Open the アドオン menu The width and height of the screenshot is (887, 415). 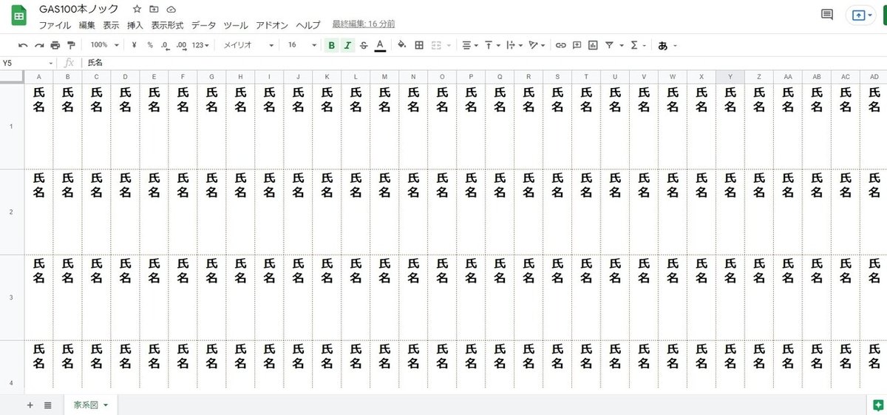(x=272, y=25)
